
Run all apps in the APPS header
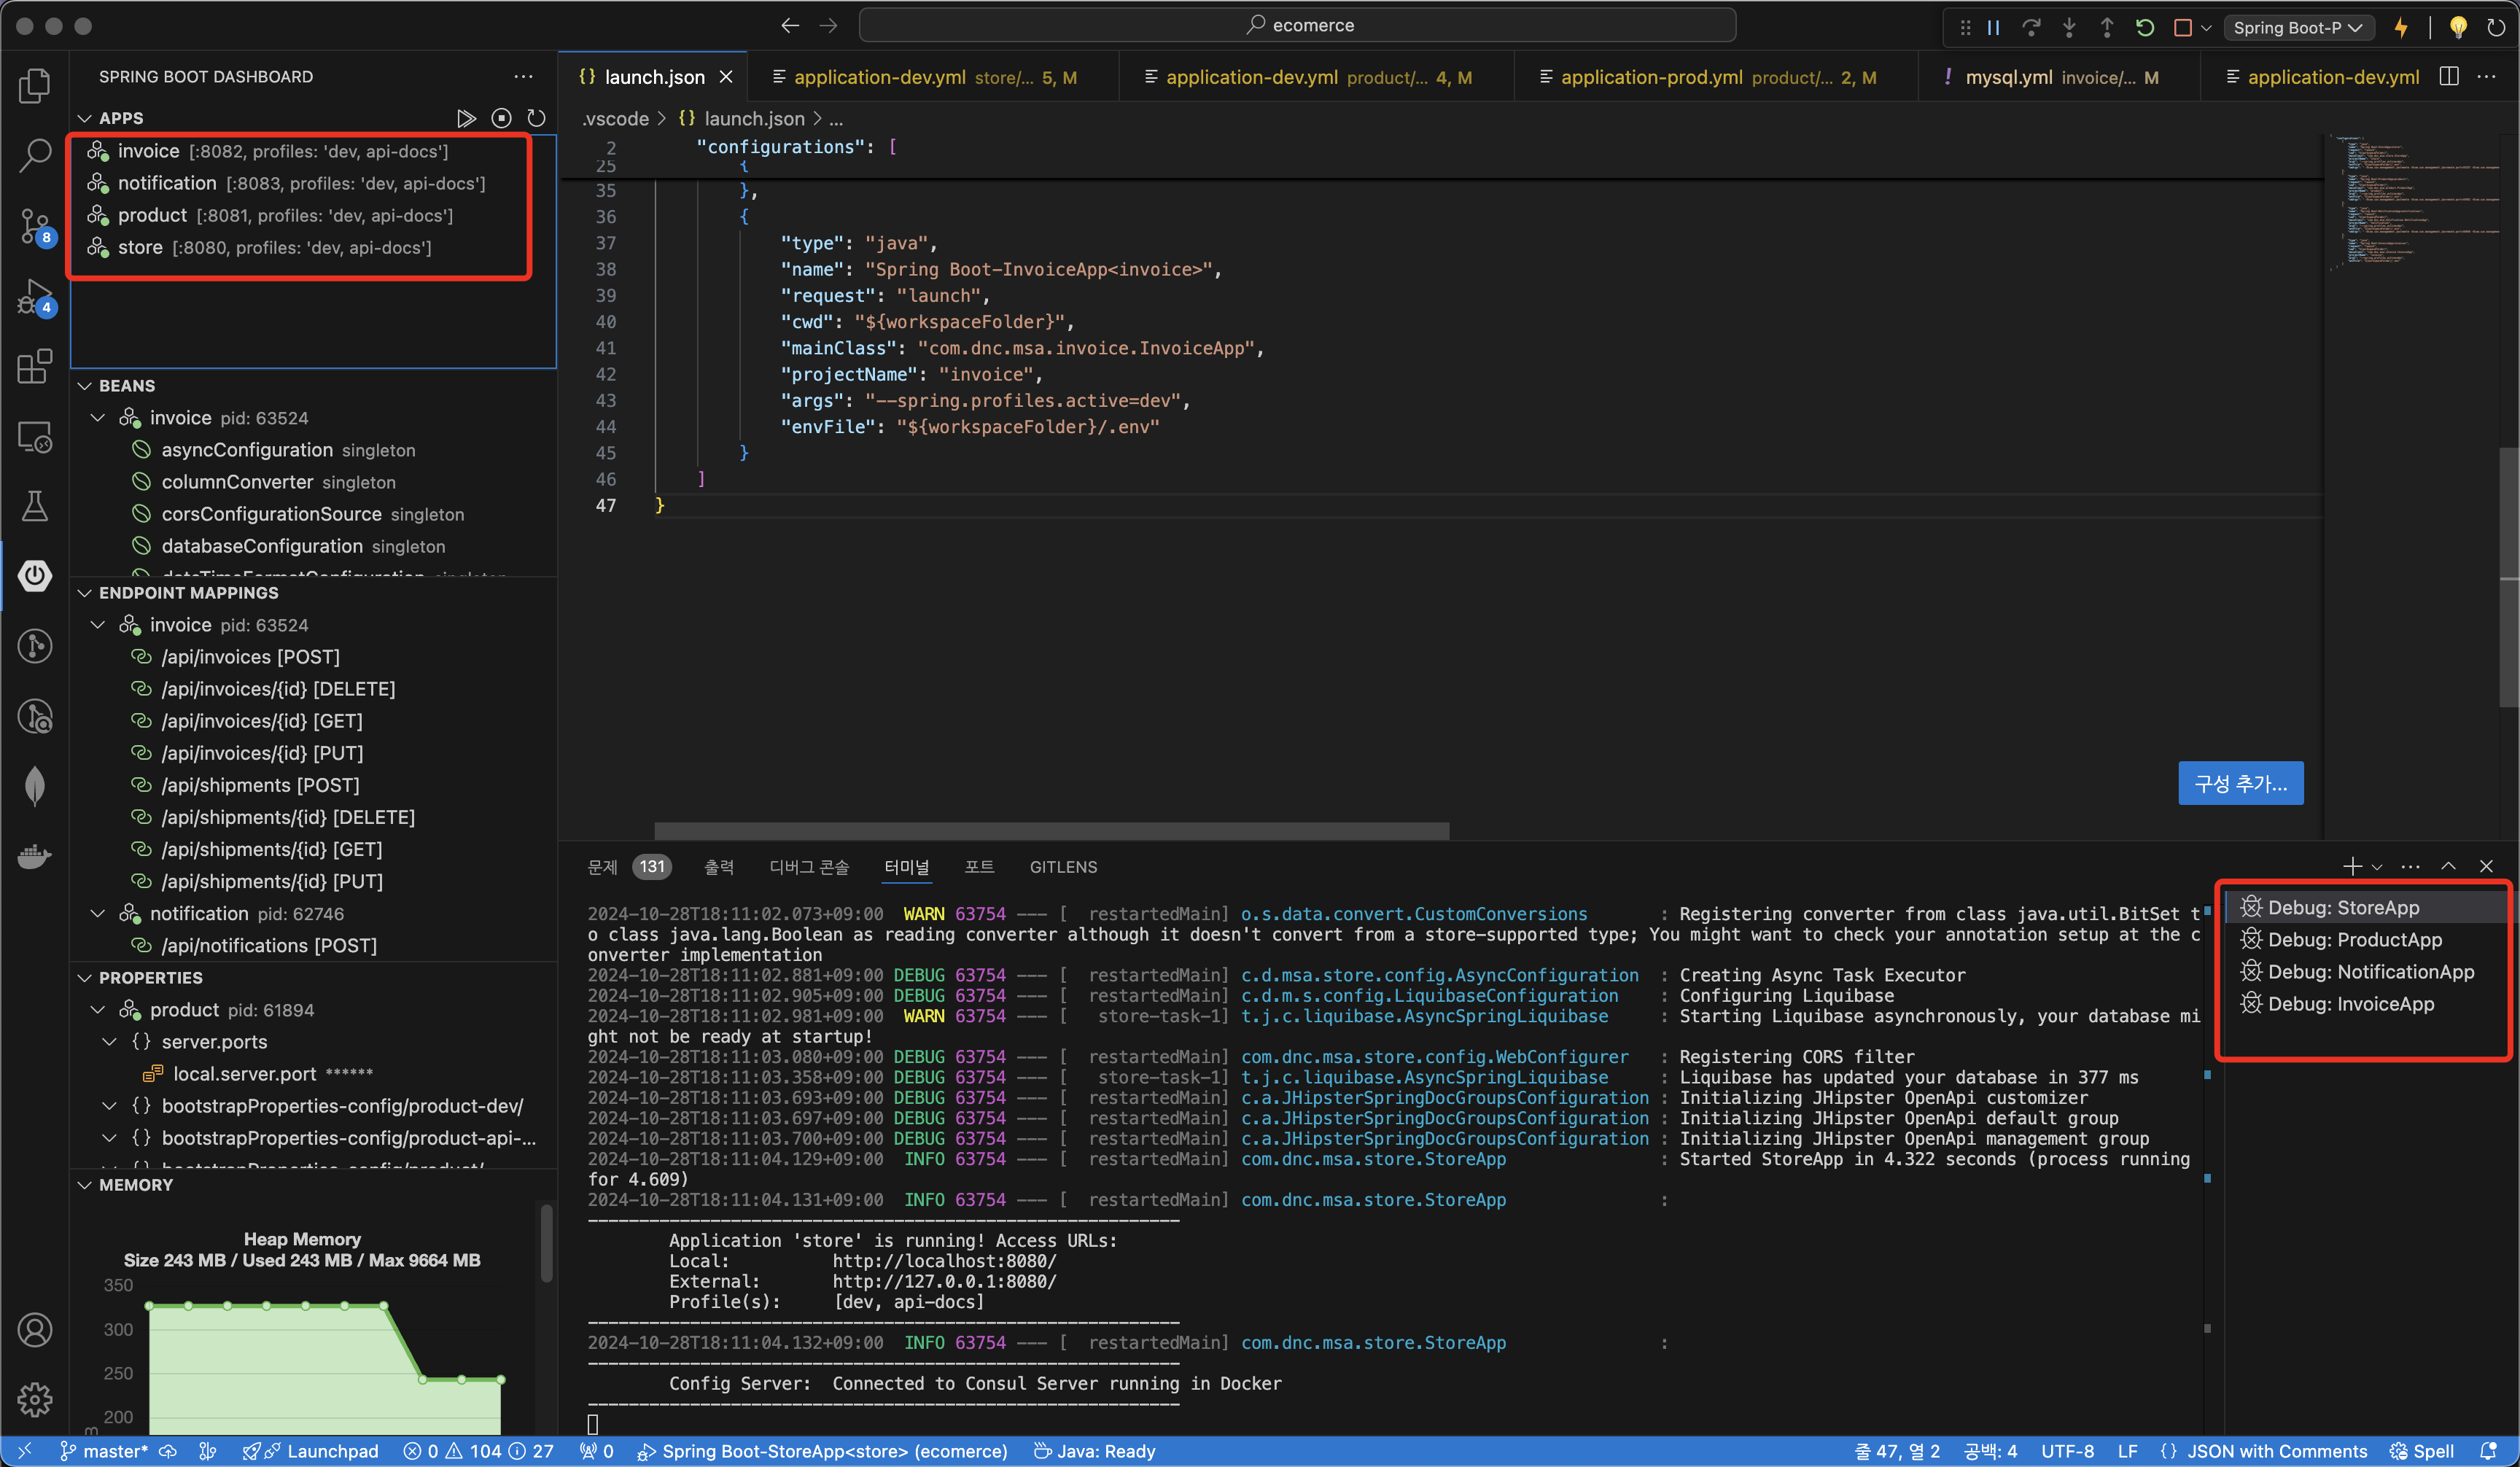466,118
